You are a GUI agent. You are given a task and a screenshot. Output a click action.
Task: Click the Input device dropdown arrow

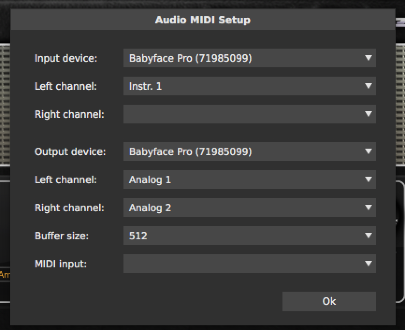(x=368, y=58)
